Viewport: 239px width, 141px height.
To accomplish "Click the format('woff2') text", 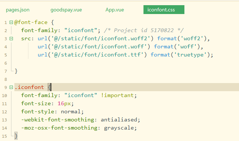I will [x=182, y=38].
